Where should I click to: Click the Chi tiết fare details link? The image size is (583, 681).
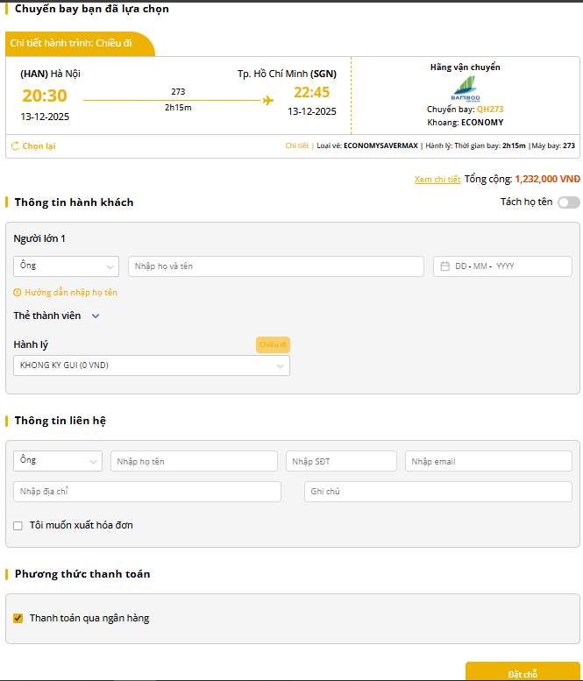pyautogui.click(x=297, y=146)
